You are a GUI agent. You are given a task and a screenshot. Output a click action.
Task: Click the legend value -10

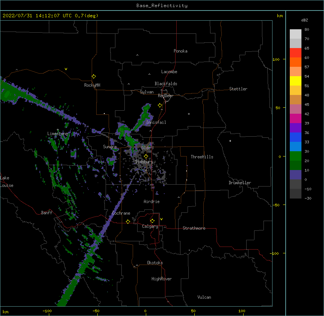tap(308, 189)
